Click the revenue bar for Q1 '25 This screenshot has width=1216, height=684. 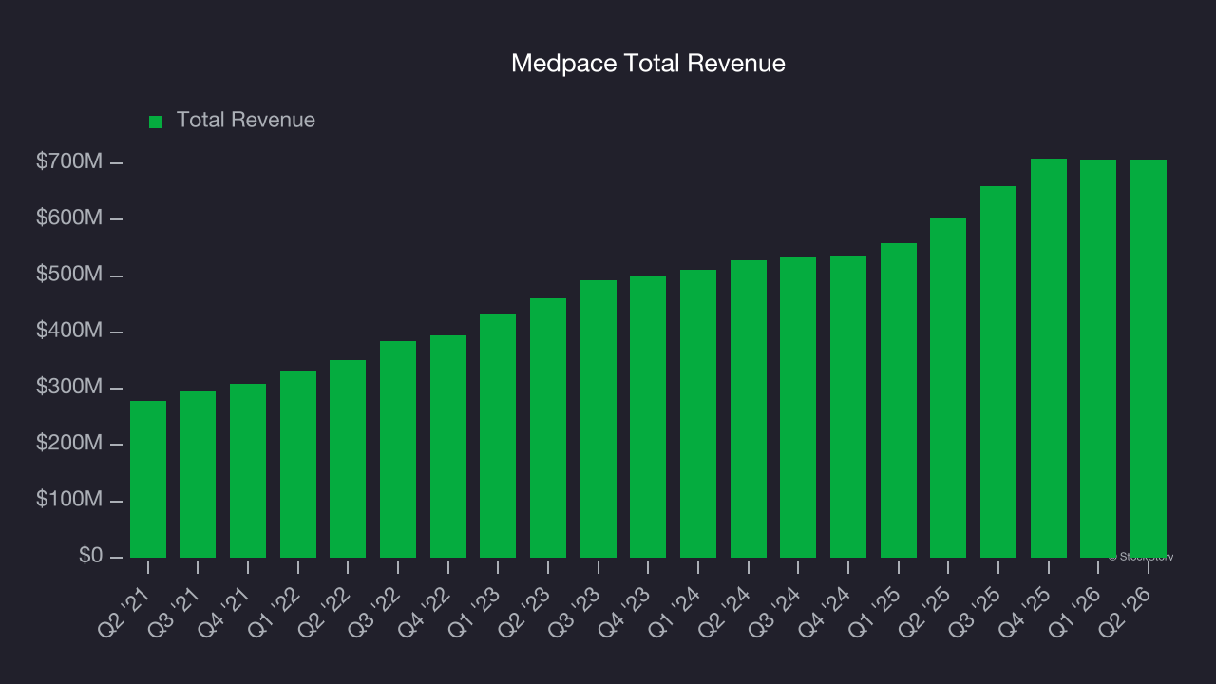(899, 400)
